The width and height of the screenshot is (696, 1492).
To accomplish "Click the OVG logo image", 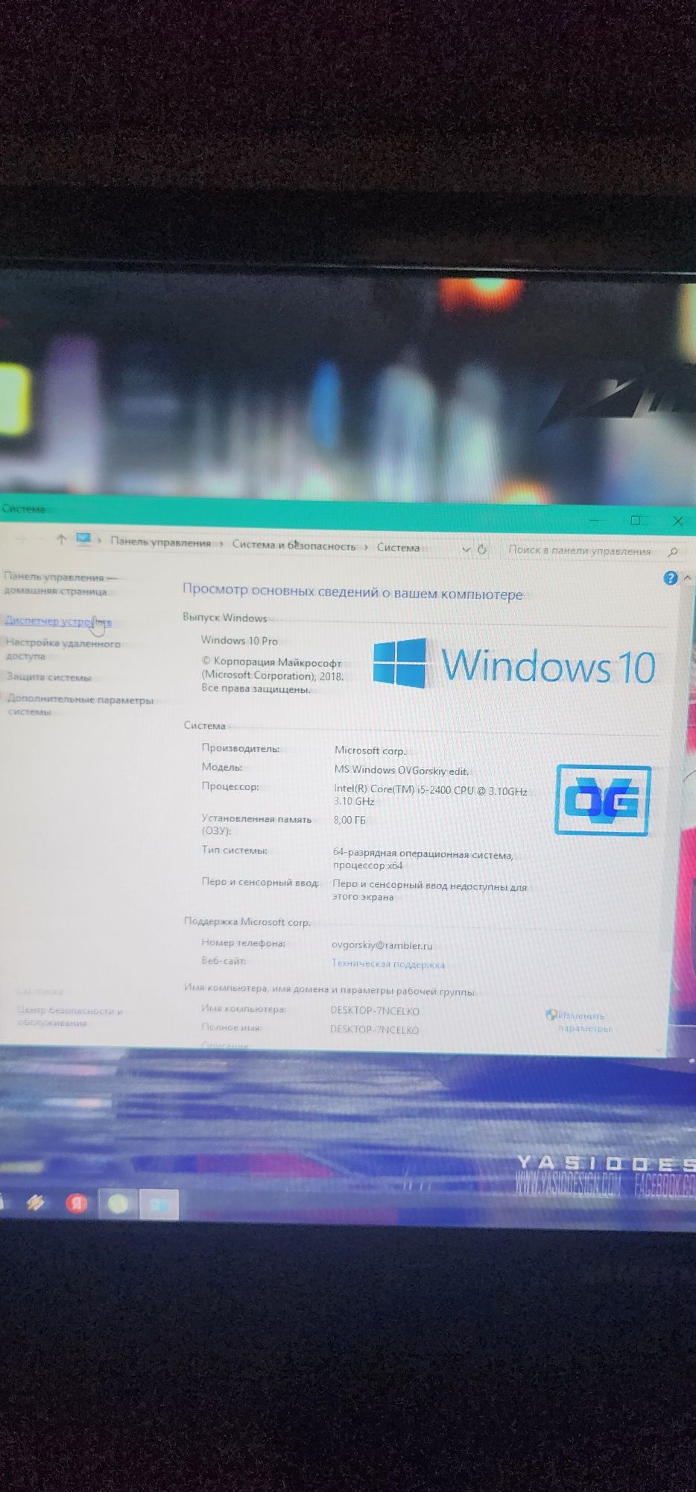I will [604, 800].
